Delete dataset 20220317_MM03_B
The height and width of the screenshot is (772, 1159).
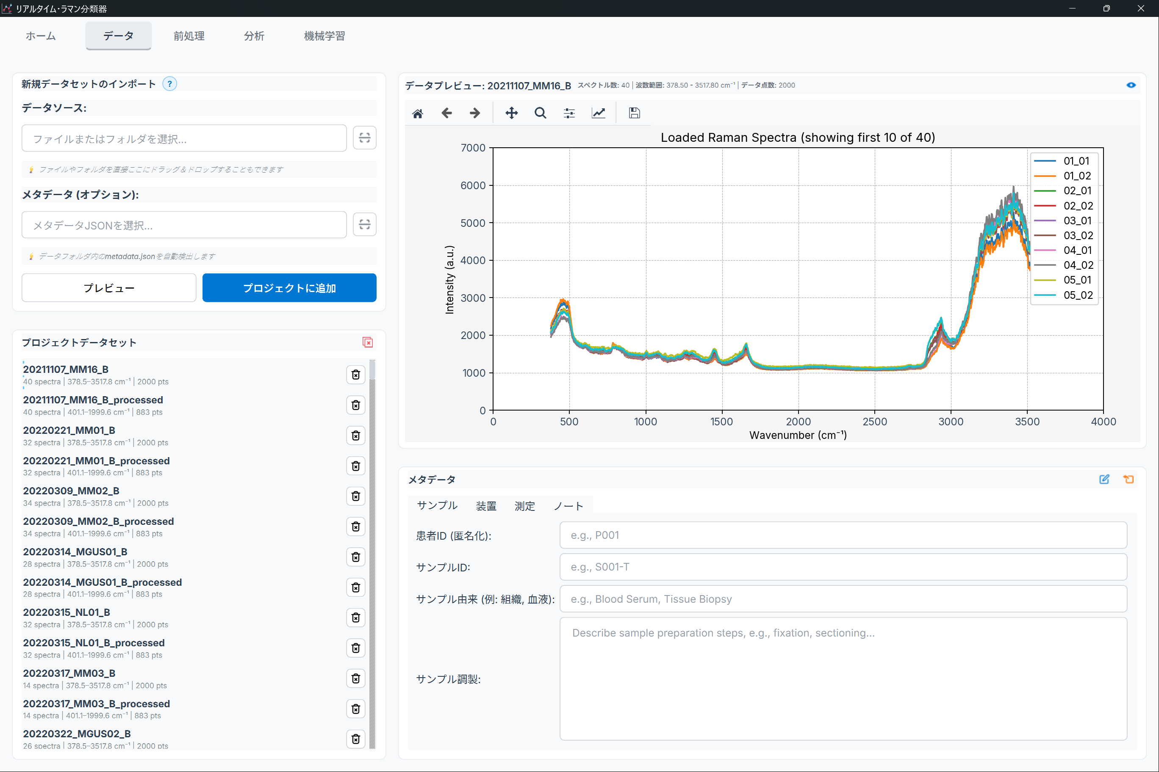(356, 678)
